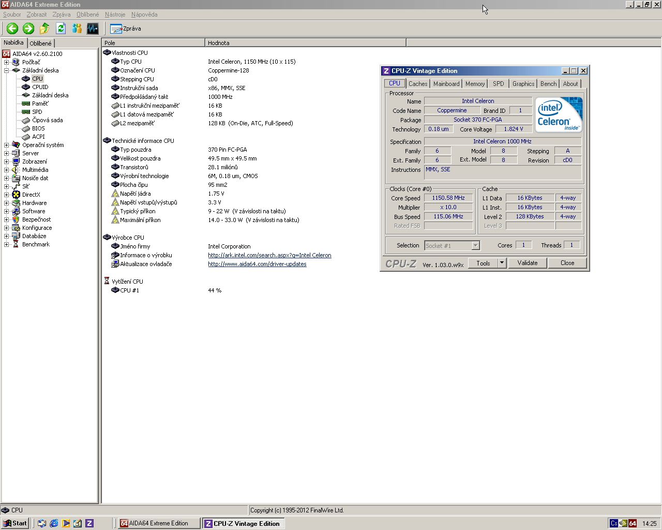Click the AIDA64 icon in system tray

click(x=633, y=523)
